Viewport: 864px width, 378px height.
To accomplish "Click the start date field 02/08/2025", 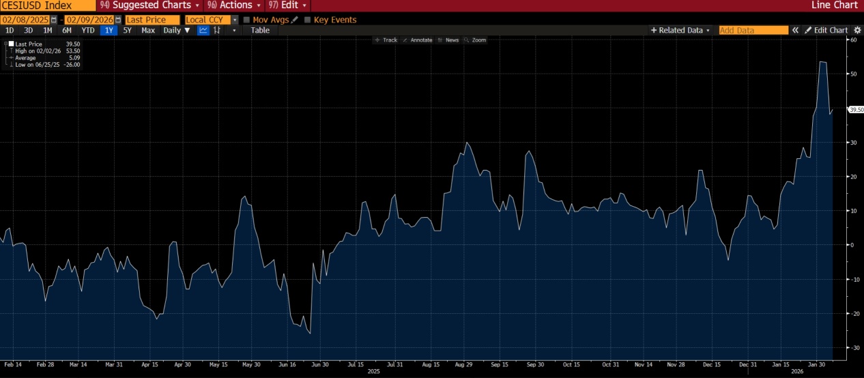I will (x=25, y=20).
